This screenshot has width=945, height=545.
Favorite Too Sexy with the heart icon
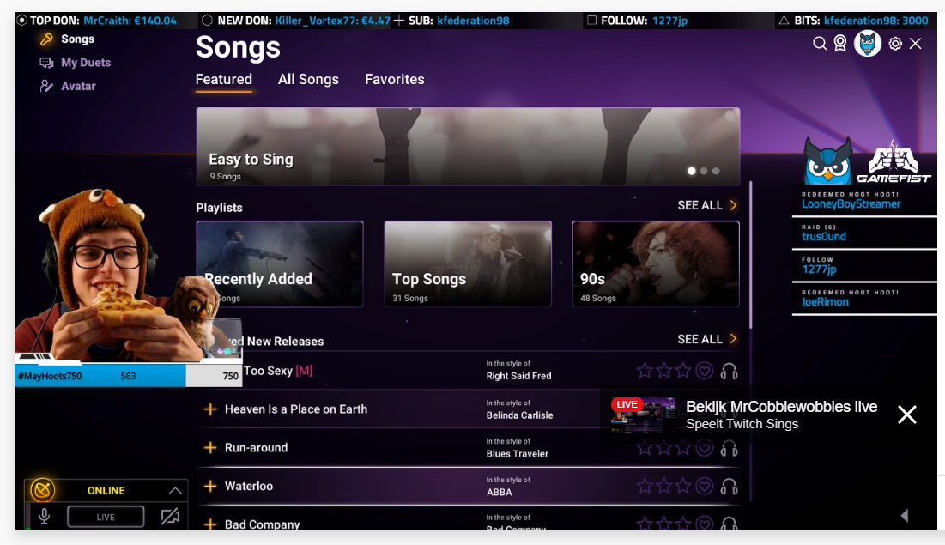(704, 371)
